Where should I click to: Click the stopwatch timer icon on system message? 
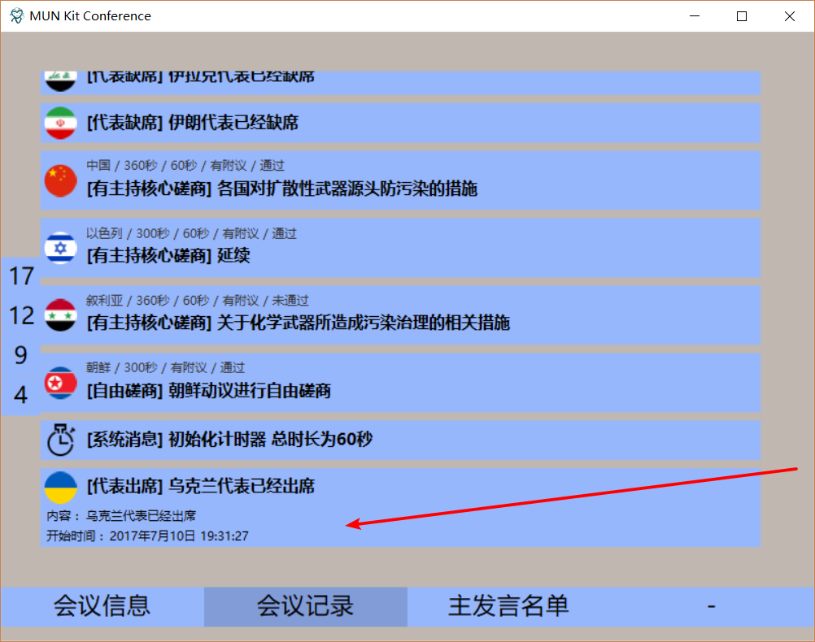(59, 440)
